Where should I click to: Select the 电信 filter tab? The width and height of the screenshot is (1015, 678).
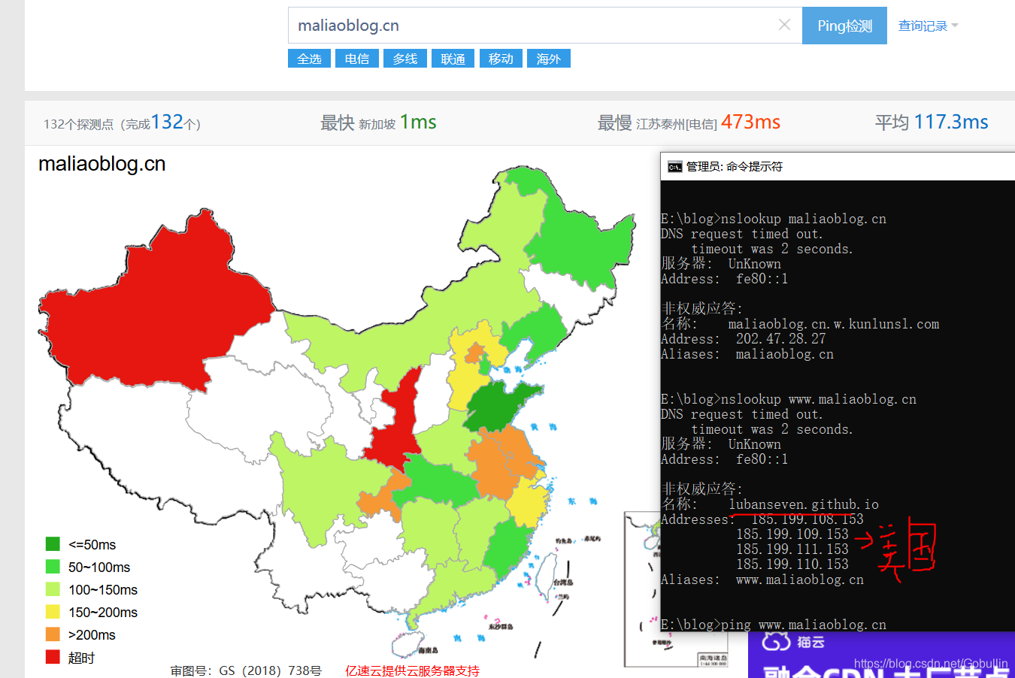[x=357, y=59]
